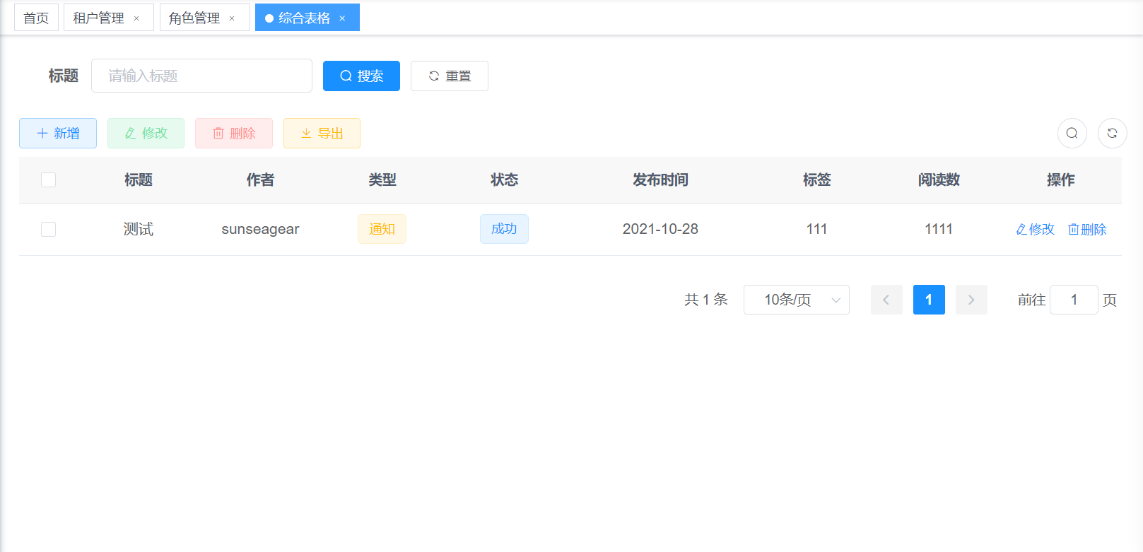Click the 前往 page number input

coord(1073,300)
